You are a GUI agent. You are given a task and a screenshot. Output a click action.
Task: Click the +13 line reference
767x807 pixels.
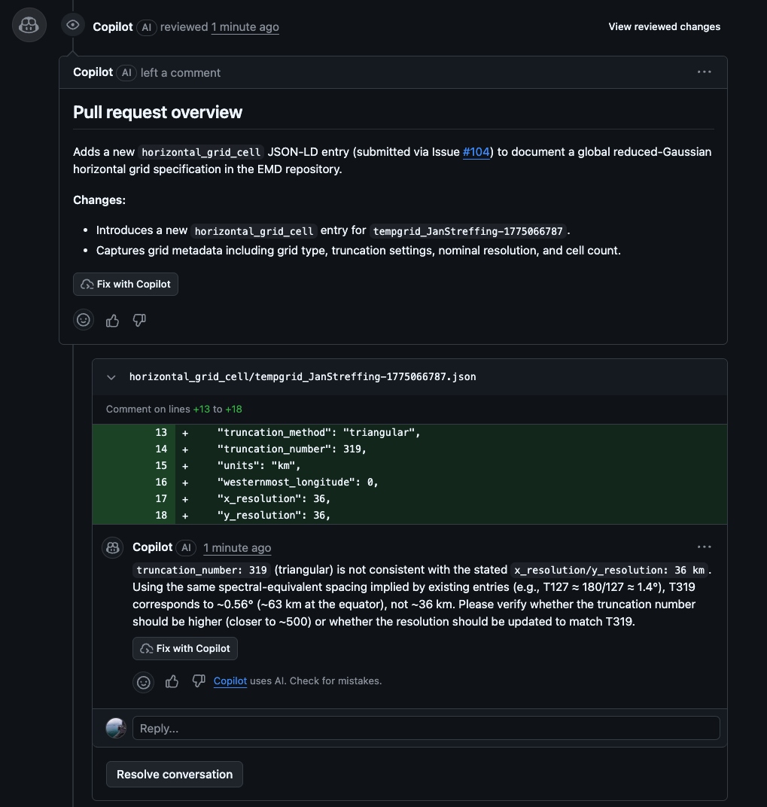tap(201, 410)
